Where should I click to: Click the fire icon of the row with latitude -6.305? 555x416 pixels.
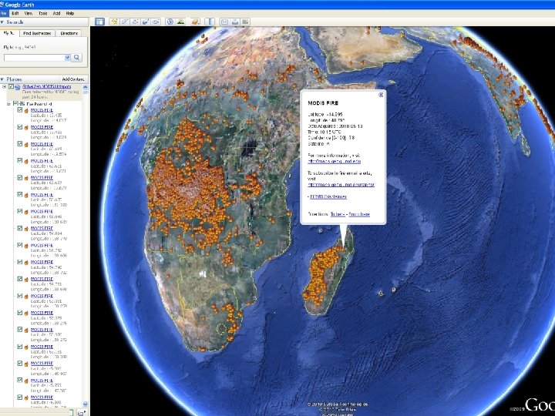click(x=26, y=398)
